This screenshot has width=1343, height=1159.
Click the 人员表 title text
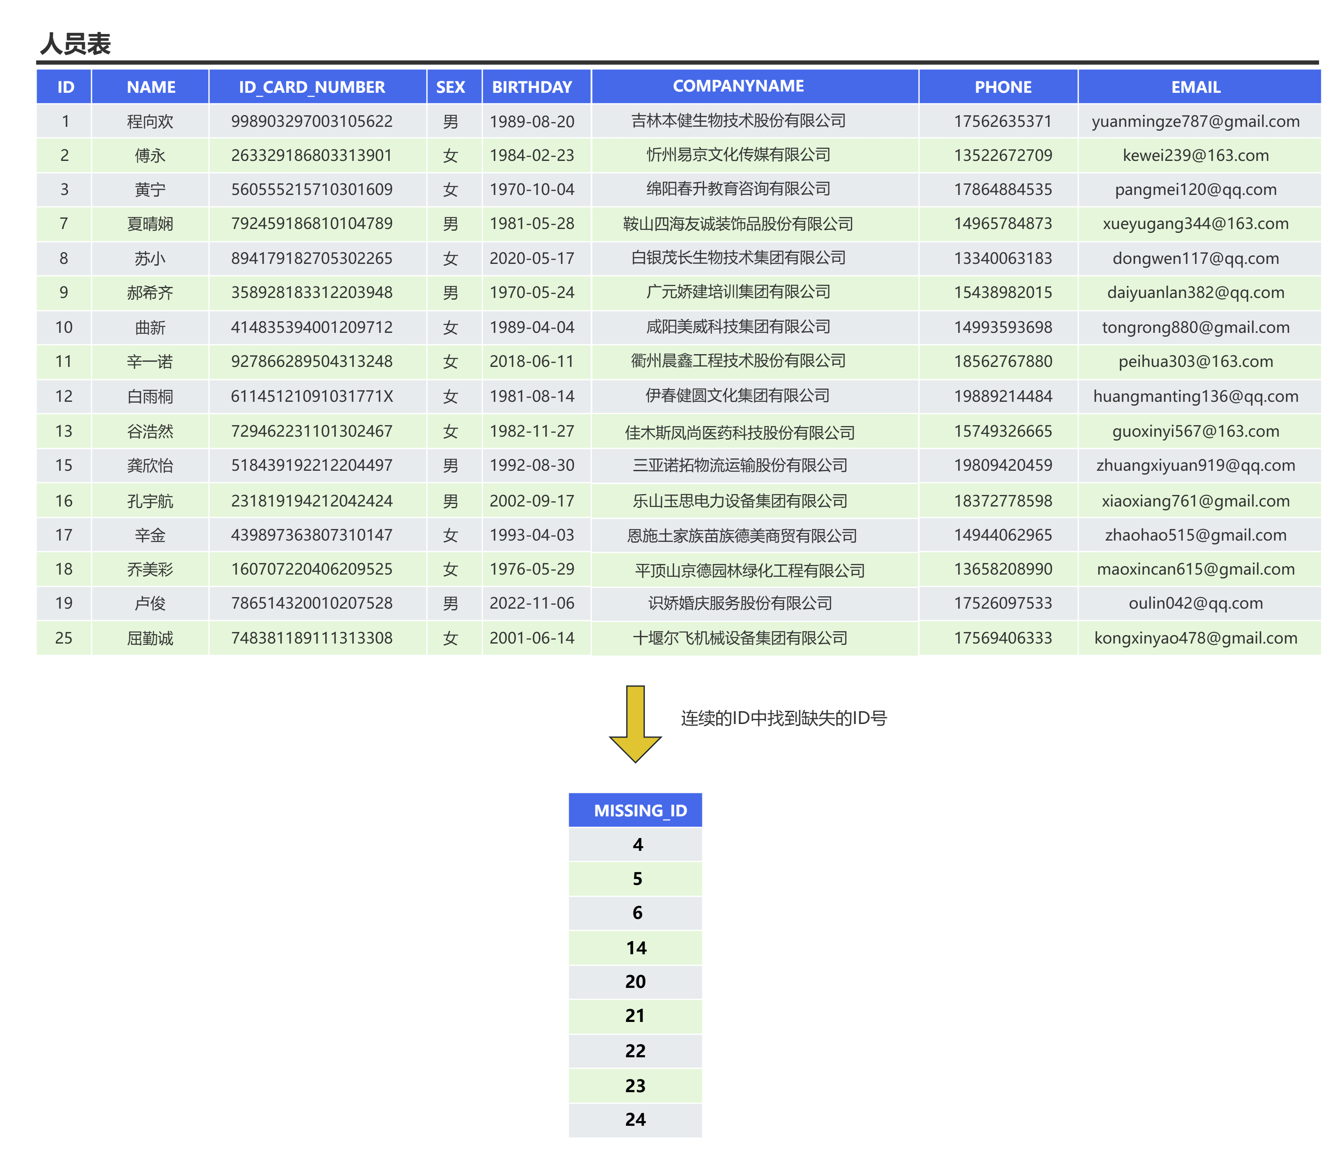point(76,45)
